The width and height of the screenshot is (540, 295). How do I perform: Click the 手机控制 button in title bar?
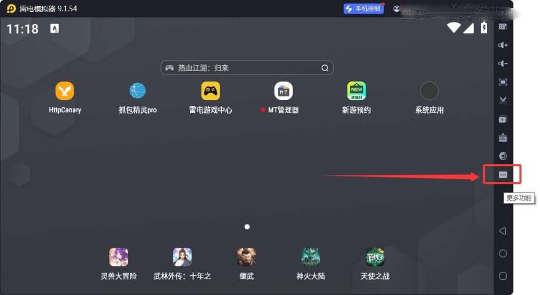(x=363, y=8)
